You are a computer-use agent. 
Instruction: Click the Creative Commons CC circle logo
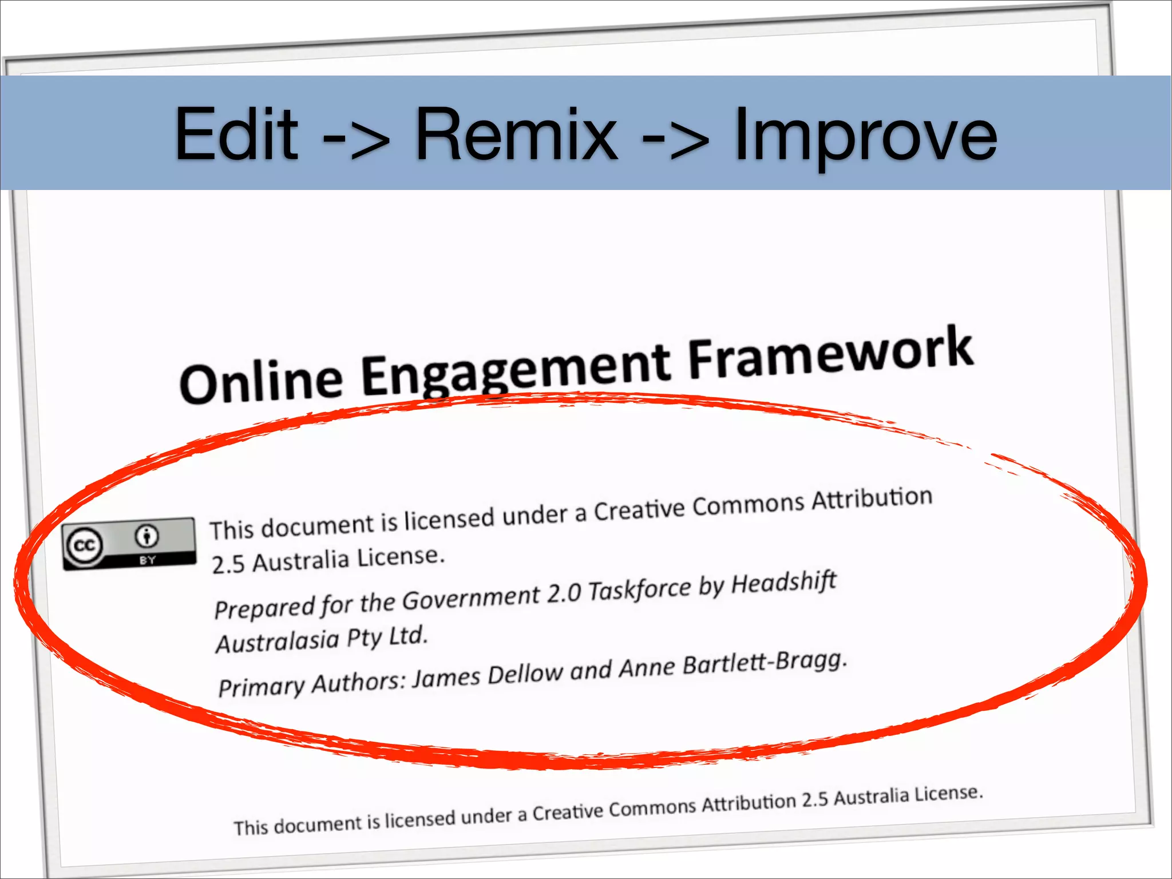(84, 545)
